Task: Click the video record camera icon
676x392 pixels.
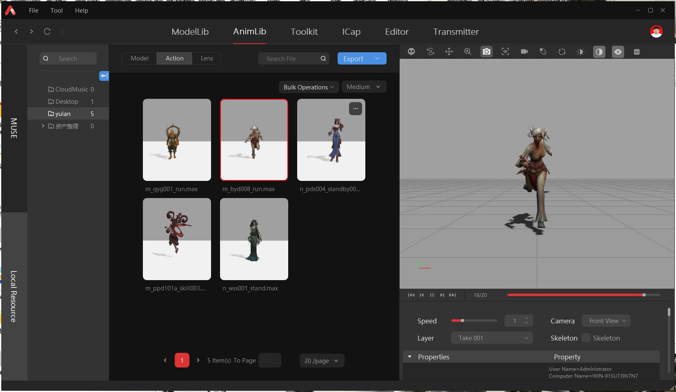Action: 524,52
